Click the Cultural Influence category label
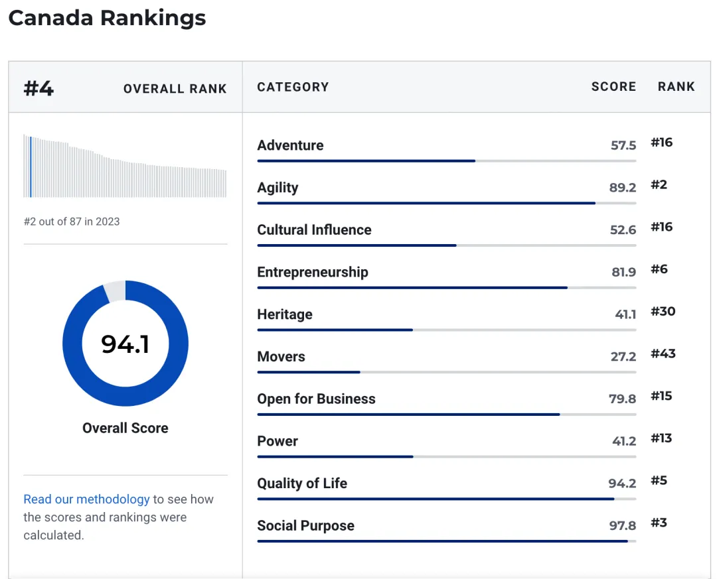The width and height of the screenshot is (717, 579). [x=314, y=230]
